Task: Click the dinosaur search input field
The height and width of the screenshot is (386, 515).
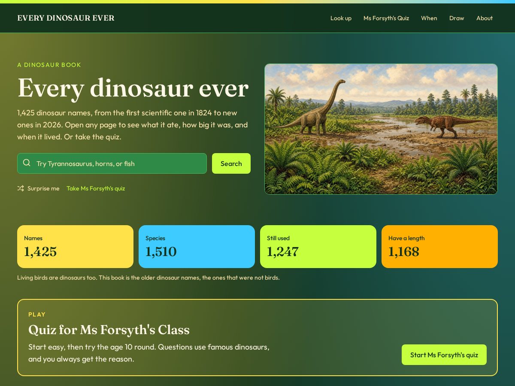Action: click(x=112, y=163)
